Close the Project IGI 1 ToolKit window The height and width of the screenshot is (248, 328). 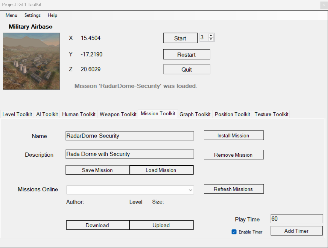324,5
